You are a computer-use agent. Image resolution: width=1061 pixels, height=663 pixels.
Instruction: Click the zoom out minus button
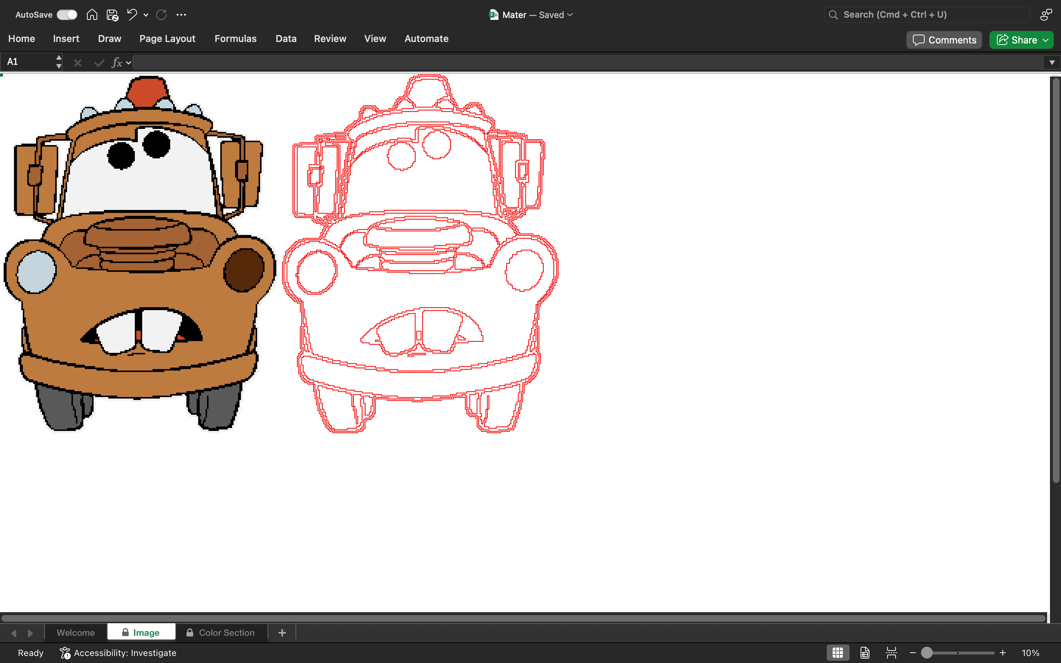(x=913, y=653)
